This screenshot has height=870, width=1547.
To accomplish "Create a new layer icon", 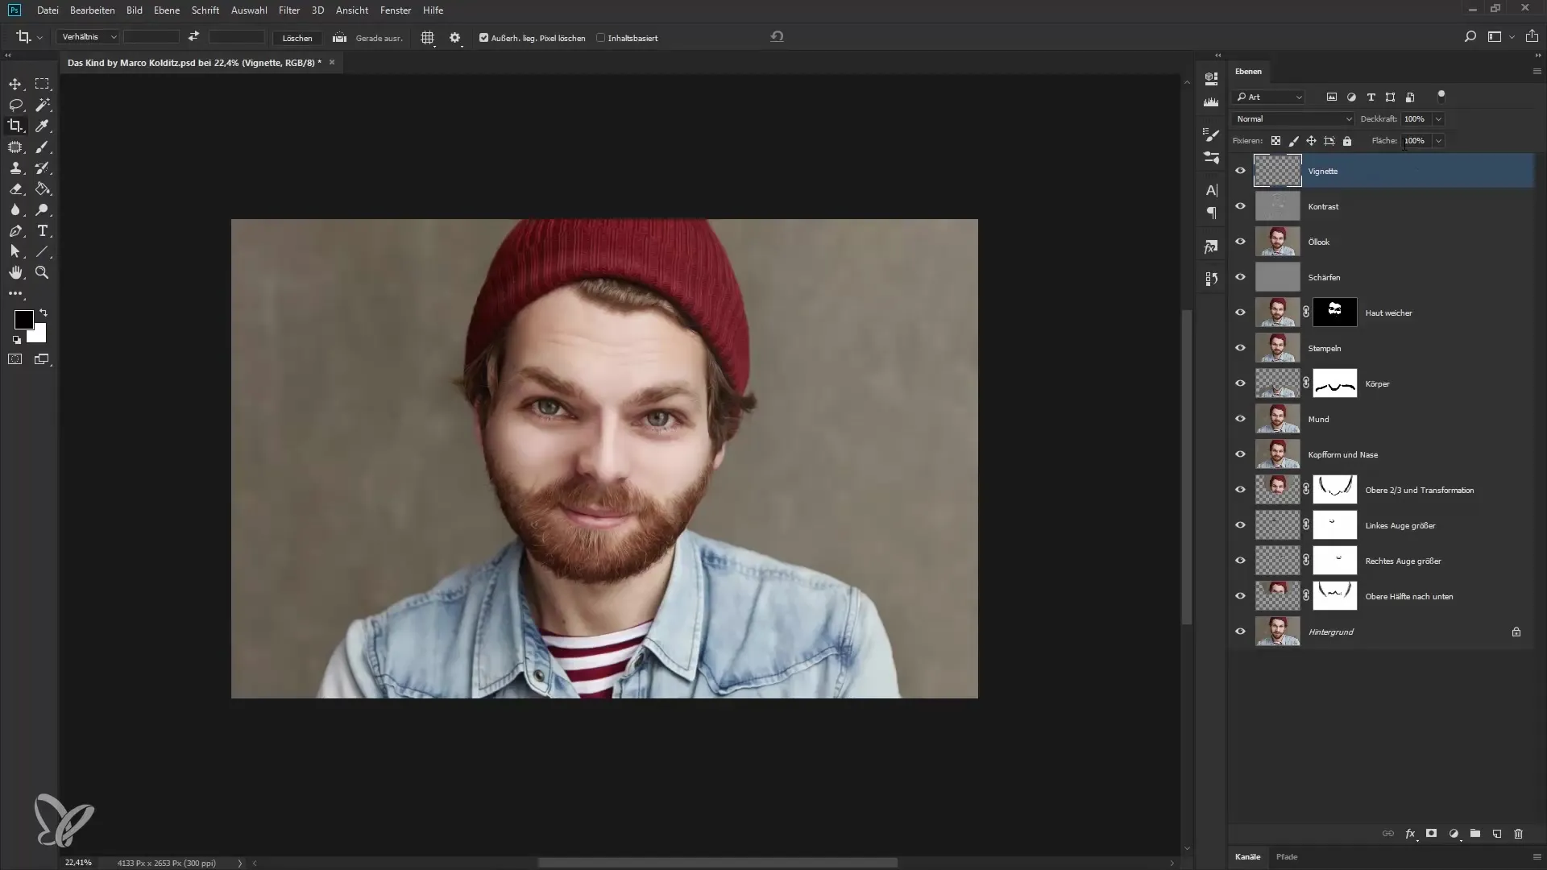I will point(1496,834).
